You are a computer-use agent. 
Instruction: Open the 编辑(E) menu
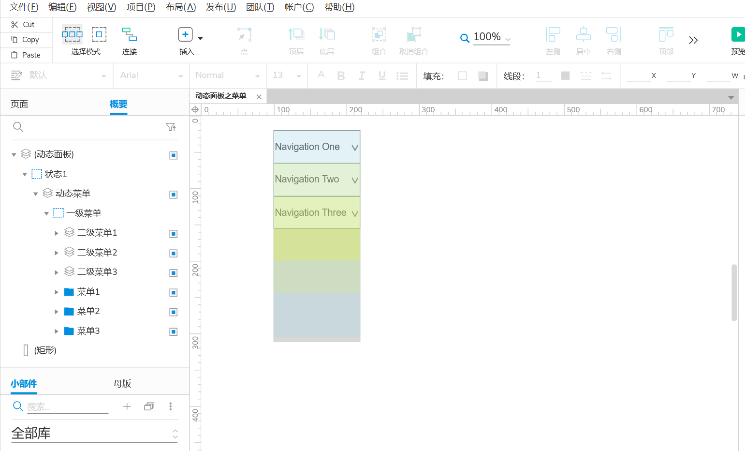tap(62, 7)
